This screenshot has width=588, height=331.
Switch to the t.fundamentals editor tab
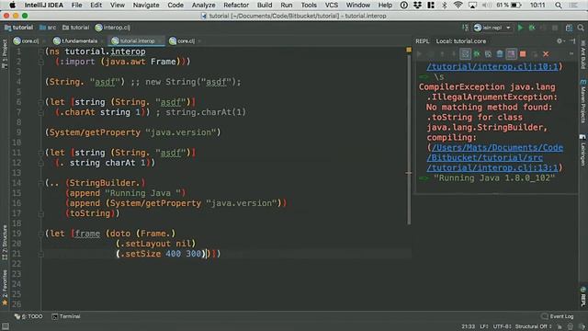tap(76, 40)
